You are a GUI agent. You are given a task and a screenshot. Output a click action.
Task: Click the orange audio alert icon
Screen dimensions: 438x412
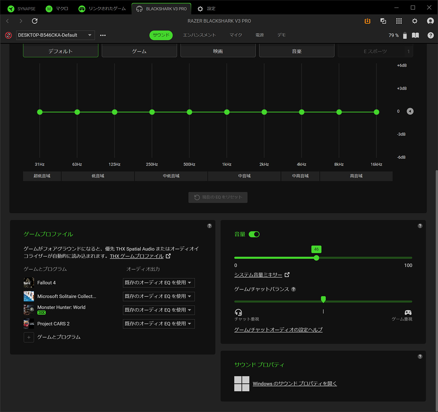point(368,21)
